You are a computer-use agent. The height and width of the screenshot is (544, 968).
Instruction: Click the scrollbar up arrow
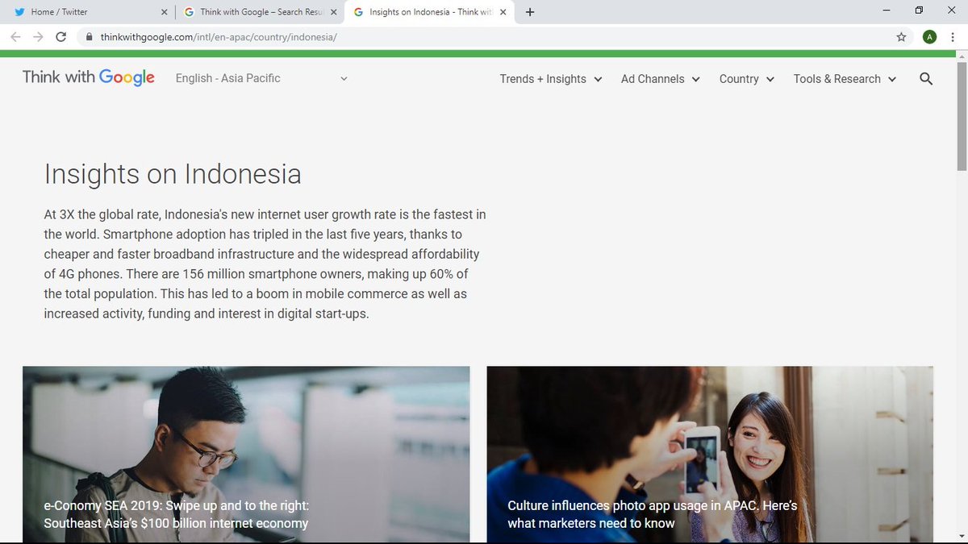962,55
